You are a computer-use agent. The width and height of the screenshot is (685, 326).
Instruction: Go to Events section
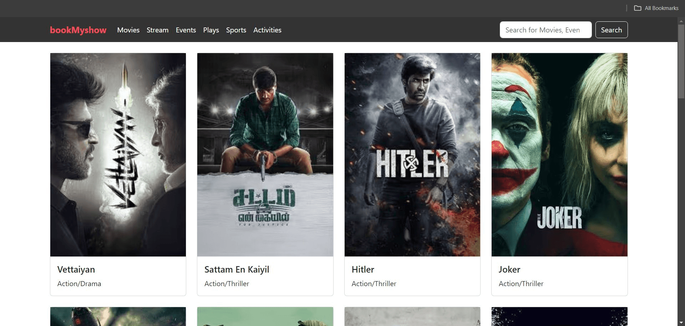pos(186,30)
